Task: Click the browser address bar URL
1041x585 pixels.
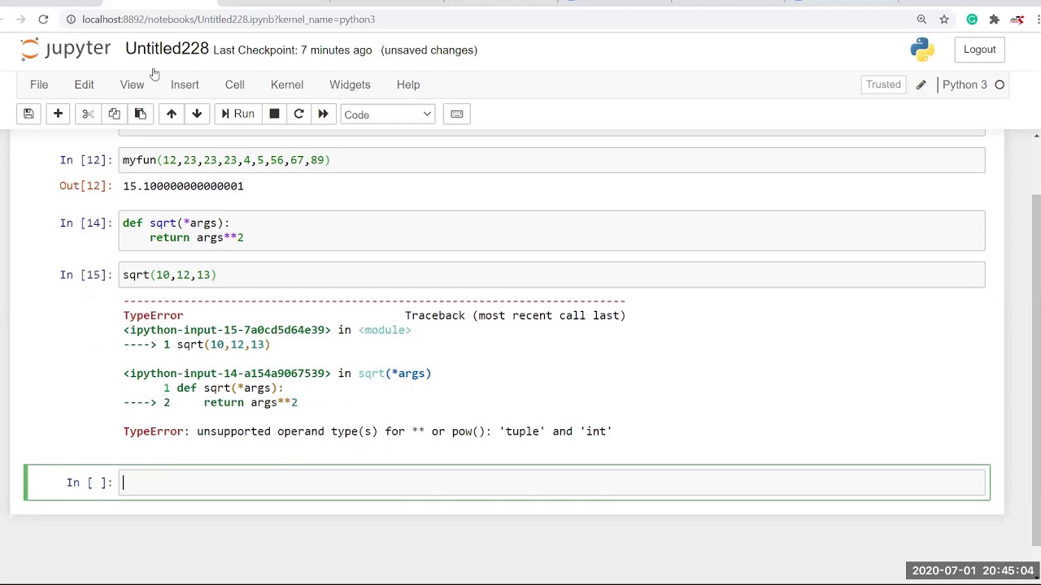Action: (229, 19)
